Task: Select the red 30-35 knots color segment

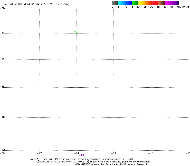Action: click(x=155, y=3)
